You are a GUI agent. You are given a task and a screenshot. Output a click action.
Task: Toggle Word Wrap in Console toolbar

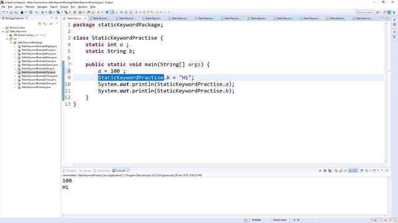pyautogui.click(x=346, y=171)
